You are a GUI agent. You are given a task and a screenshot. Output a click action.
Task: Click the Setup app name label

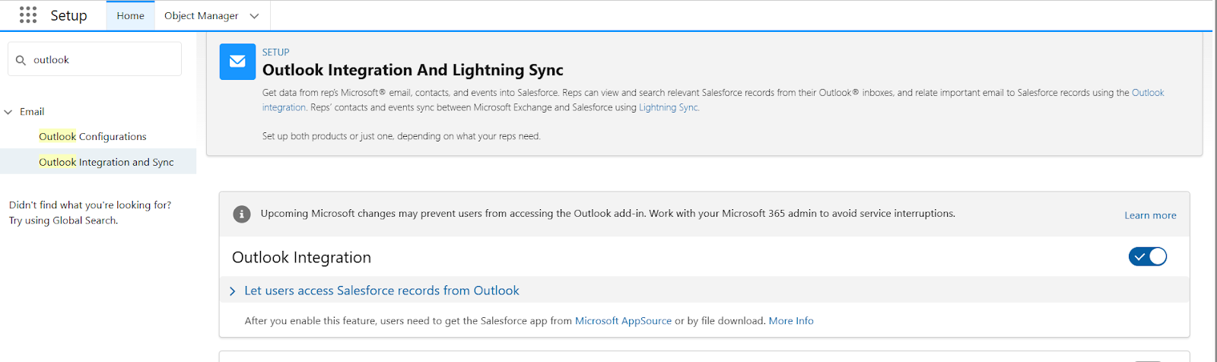[x=68, y=15]
